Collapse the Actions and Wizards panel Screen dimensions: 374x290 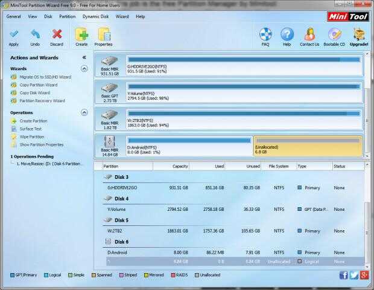coord(84,57)
